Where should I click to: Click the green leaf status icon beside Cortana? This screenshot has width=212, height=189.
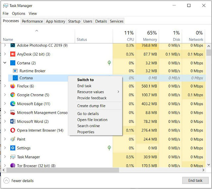109,63
